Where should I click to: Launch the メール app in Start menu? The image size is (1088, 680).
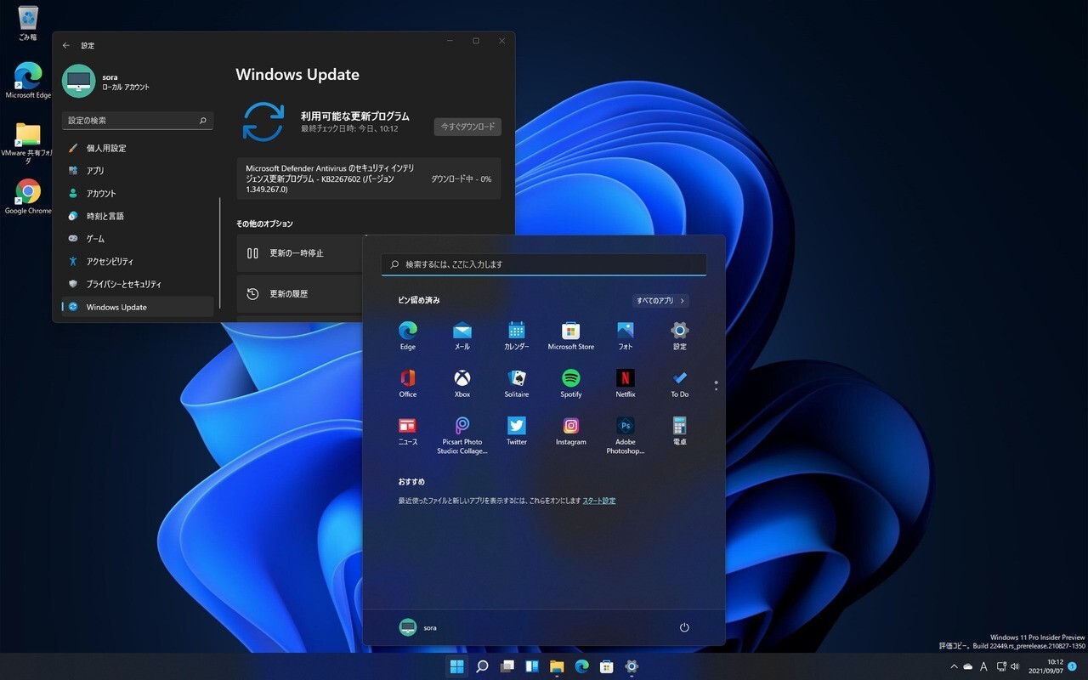(462, 335)
